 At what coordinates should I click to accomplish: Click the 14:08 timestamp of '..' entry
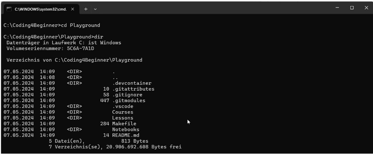click(x=47, y=77)
